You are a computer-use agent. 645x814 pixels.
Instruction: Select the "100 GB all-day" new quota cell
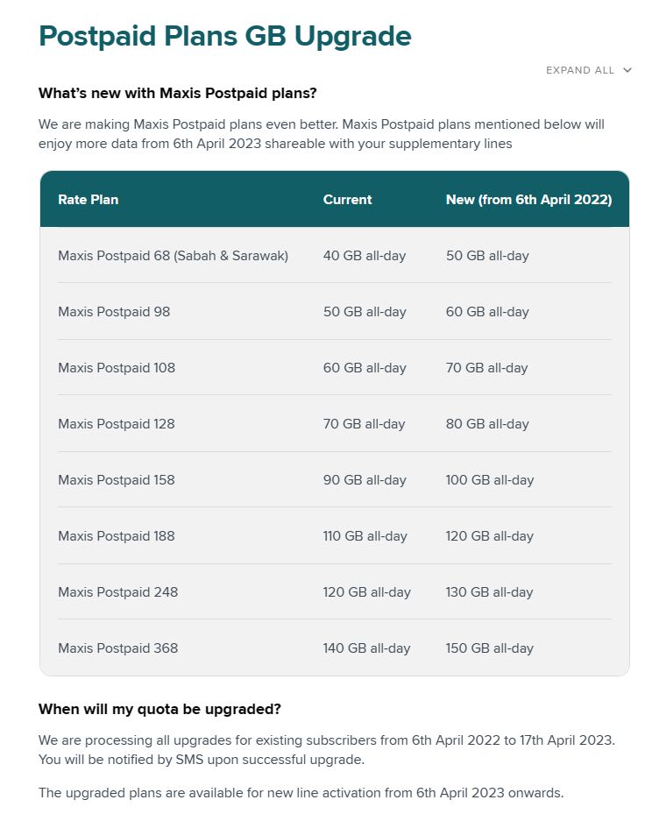click(489, 480)
